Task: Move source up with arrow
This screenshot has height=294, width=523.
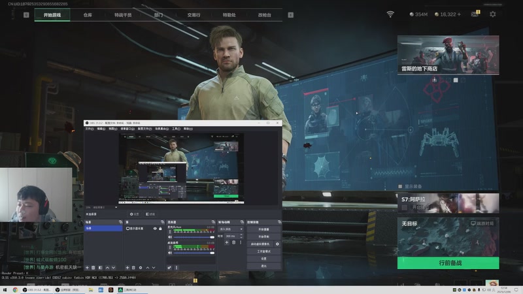Action: click(148, 268)
